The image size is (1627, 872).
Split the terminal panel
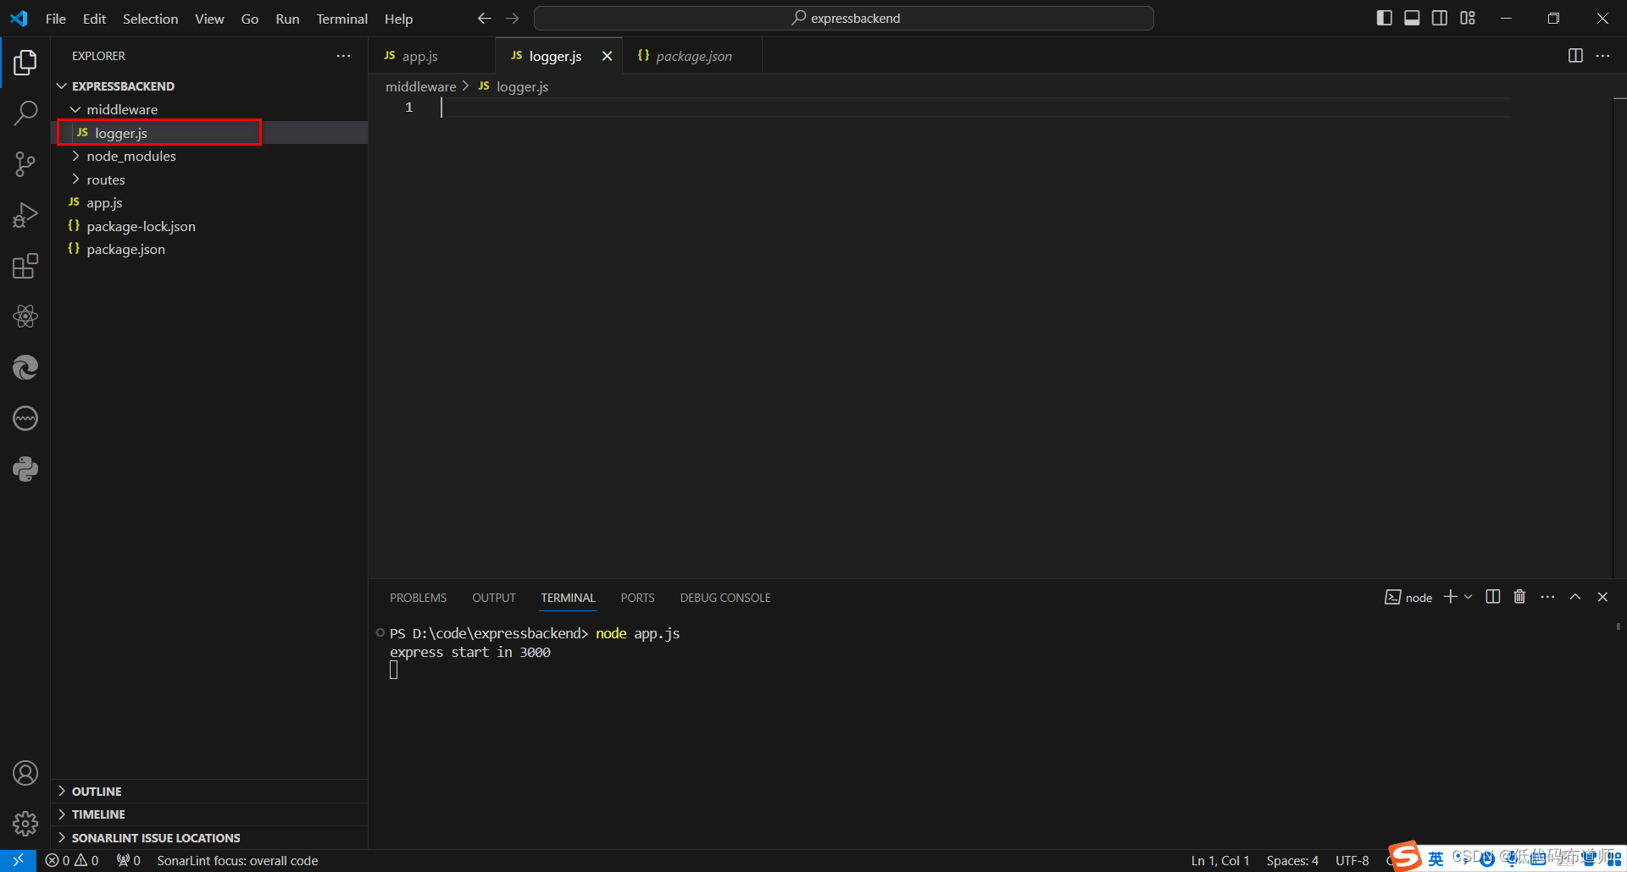[x=1493, y=597]
